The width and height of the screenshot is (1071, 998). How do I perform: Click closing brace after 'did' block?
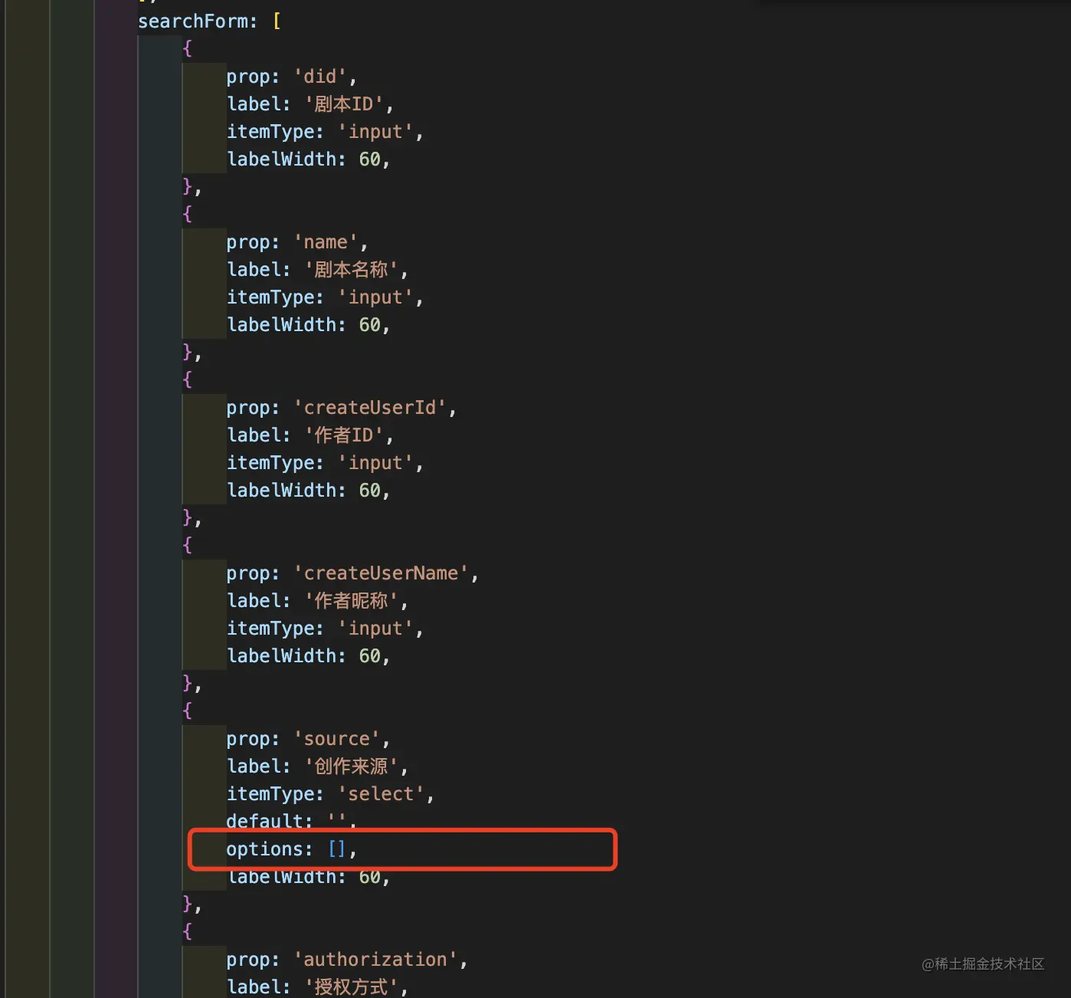[188, 187]
